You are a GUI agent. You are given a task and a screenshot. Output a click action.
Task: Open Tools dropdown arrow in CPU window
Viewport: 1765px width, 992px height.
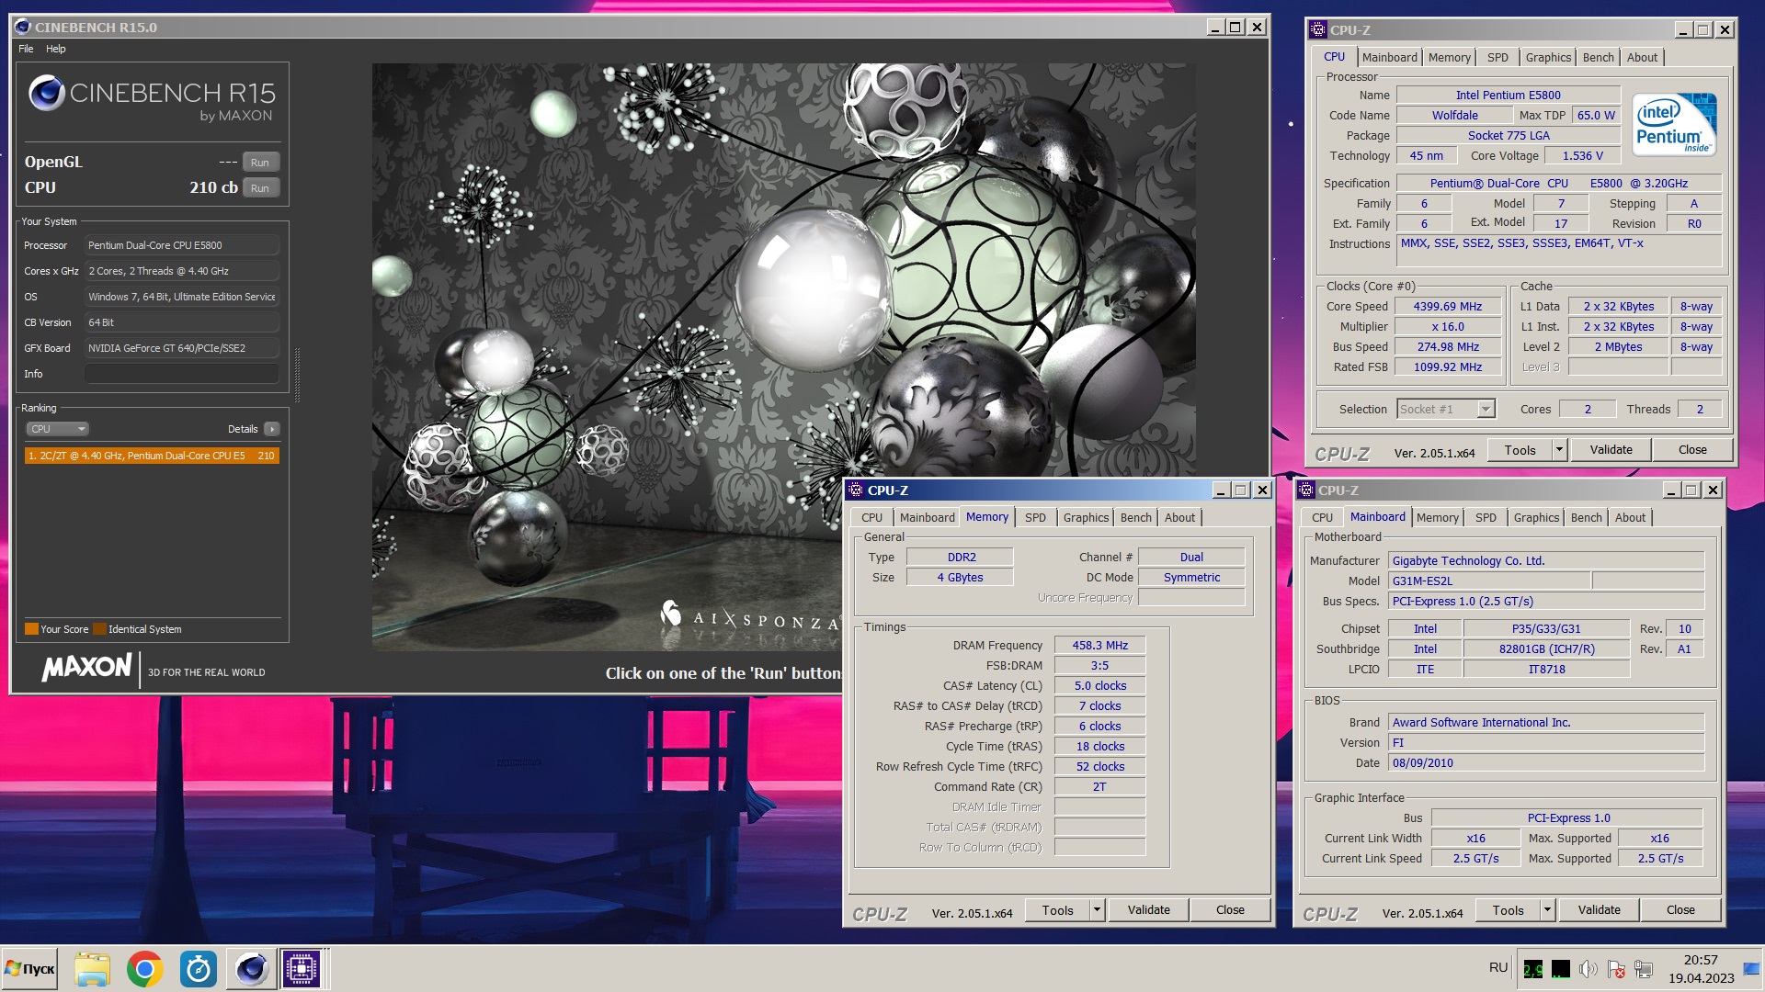(x=1559, y=450)
